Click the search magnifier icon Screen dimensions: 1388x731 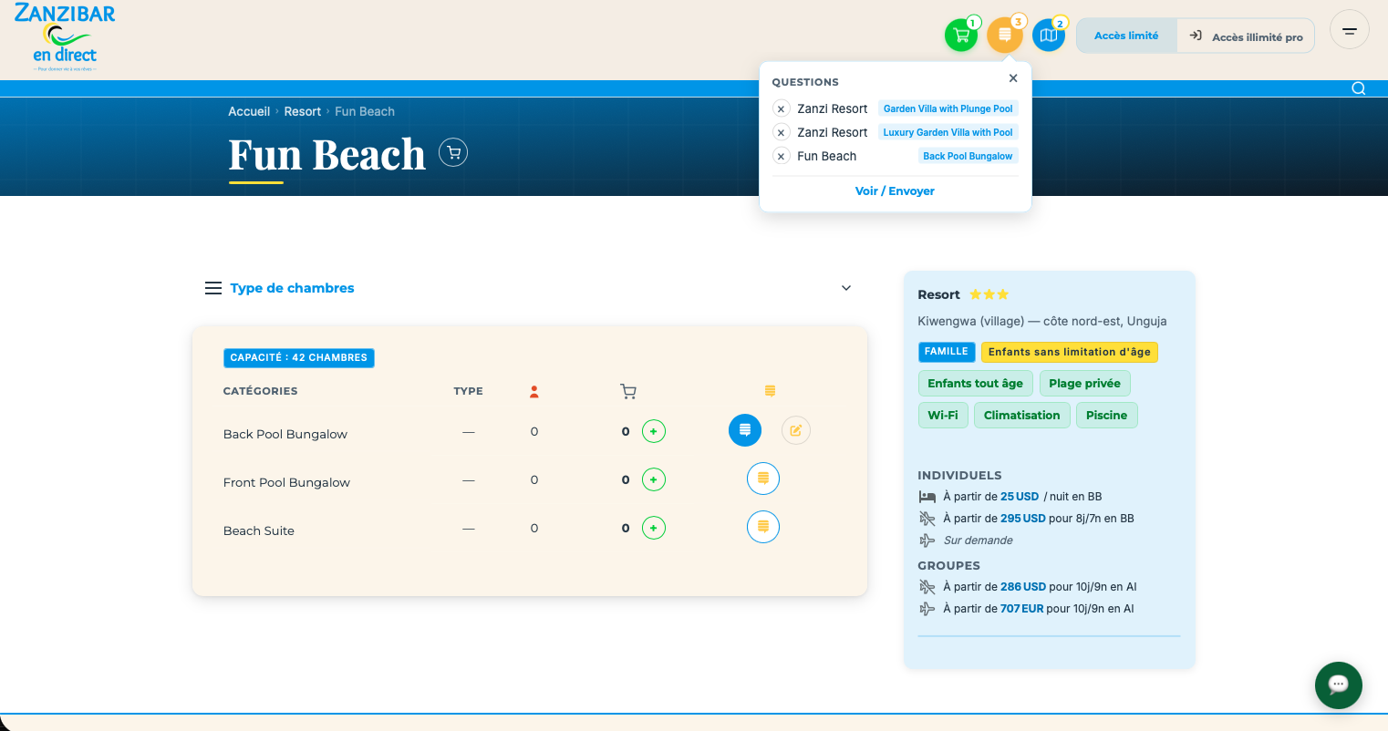pyautogui.click(x=1359, y=88)
